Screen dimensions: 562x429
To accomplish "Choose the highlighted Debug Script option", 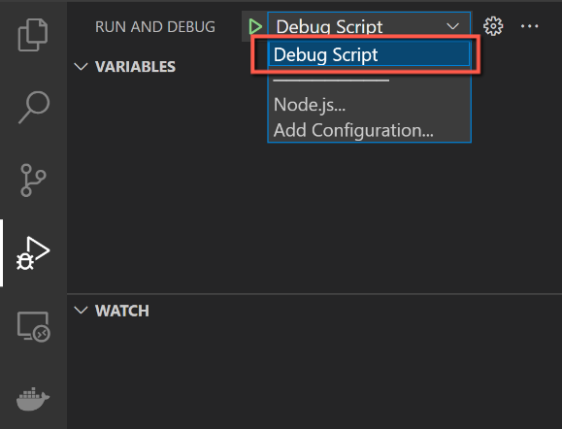I will 369,54.
